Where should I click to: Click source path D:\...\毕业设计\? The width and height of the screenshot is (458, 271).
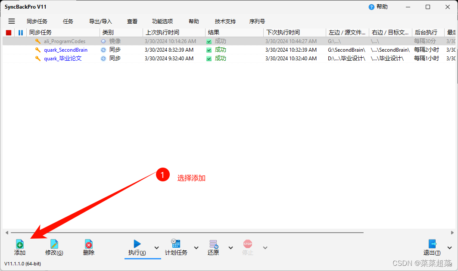tap(346, 59)
